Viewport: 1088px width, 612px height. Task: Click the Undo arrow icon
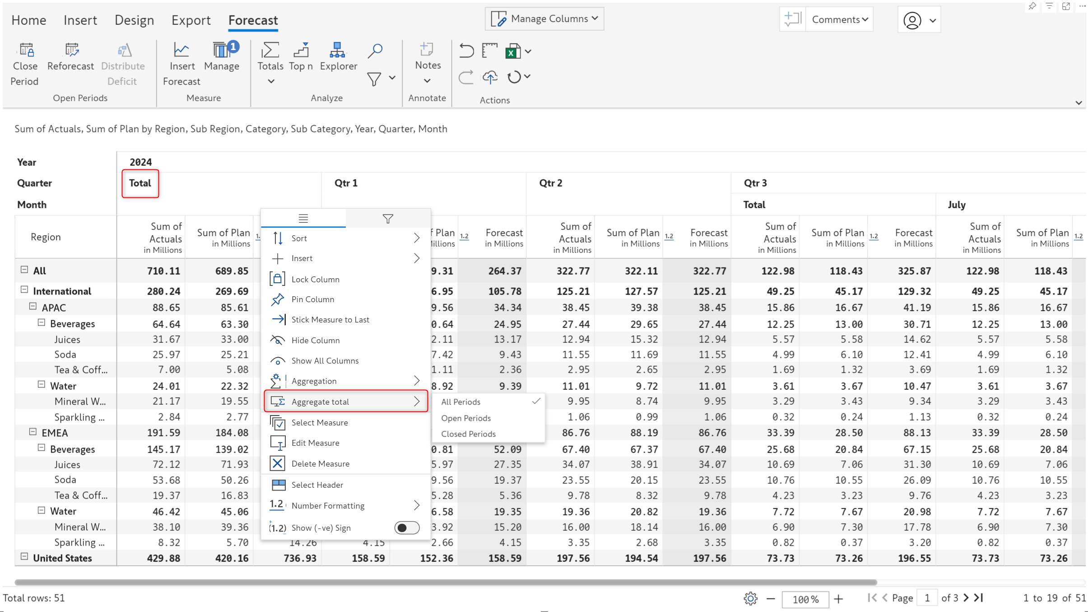[466, 51]
